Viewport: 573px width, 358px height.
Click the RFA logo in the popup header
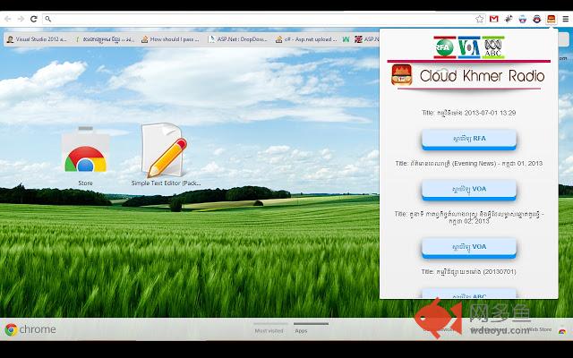445,47
